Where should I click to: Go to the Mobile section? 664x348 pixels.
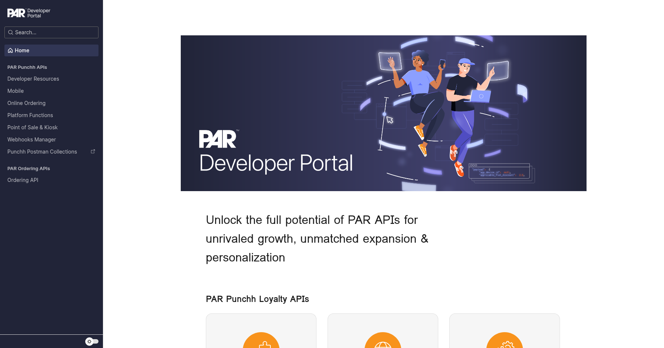click(x=15, y=91)
